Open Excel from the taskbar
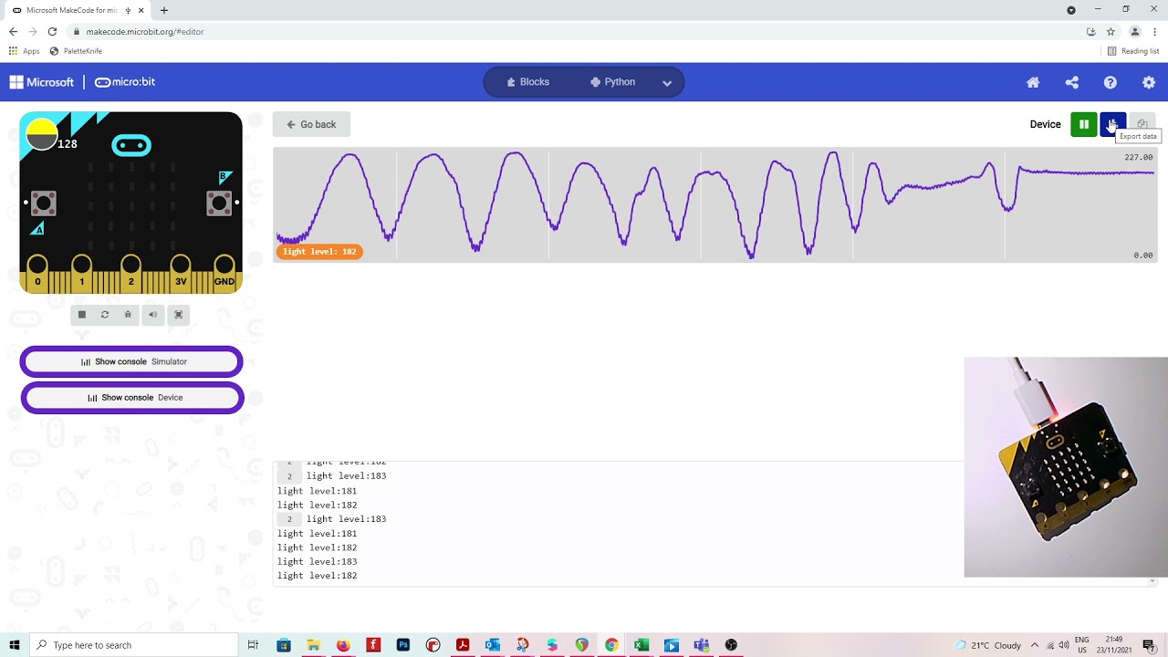Viewport: 1168px width, 657px height. tap(641, 645)
